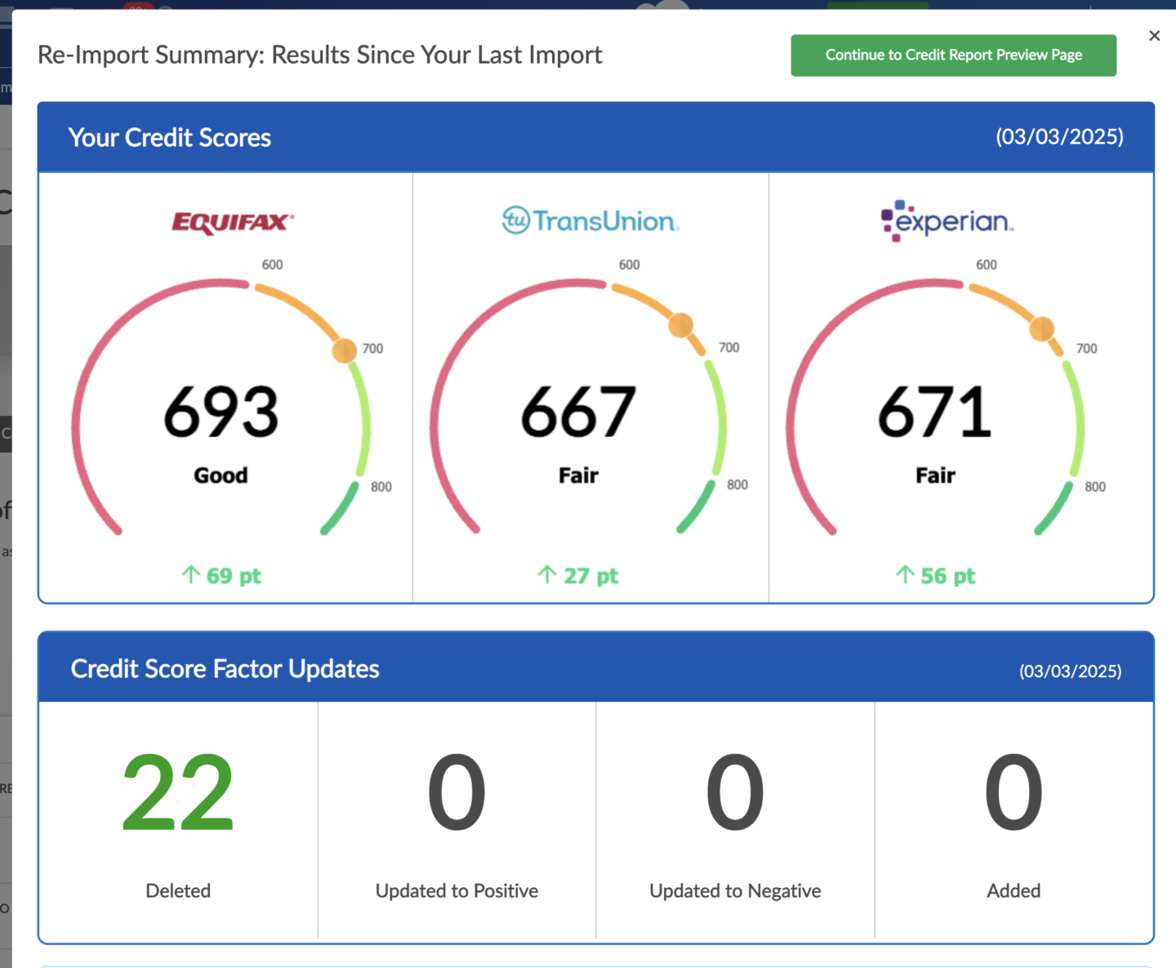Click the Equifax logo
1176x968 pixels.
point(232,222)
